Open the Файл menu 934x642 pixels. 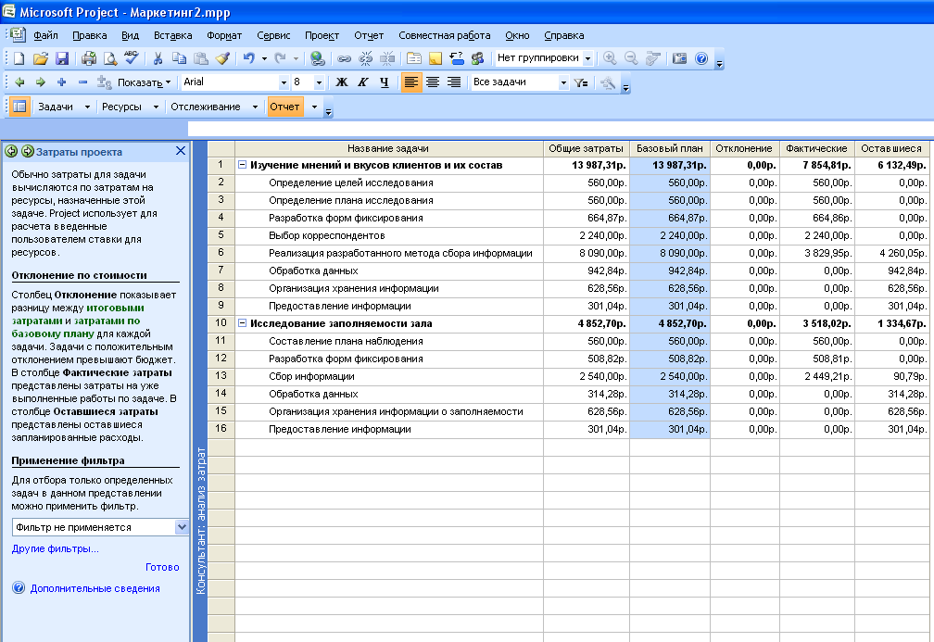(45, 36)
